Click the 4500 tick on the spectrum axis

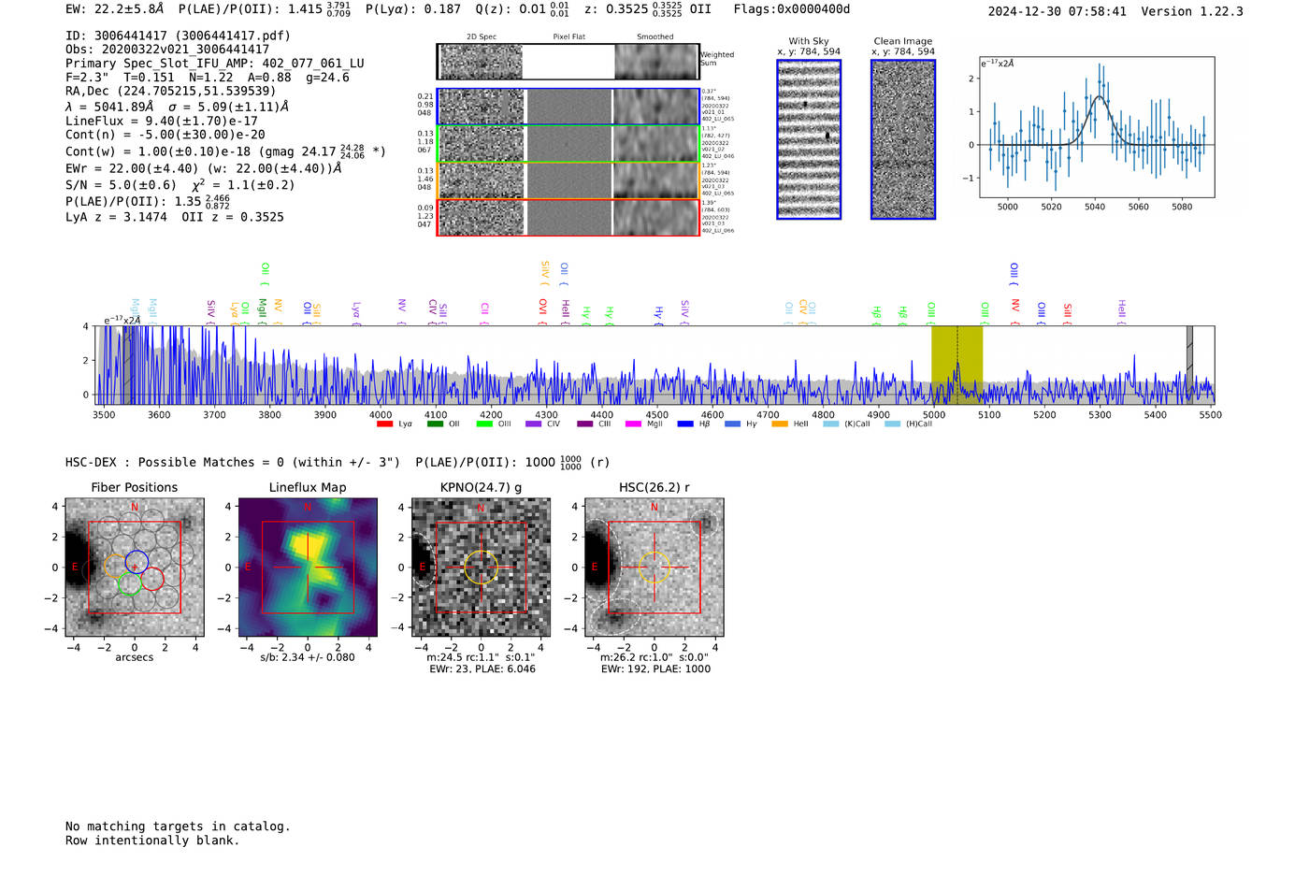(657, 414)
